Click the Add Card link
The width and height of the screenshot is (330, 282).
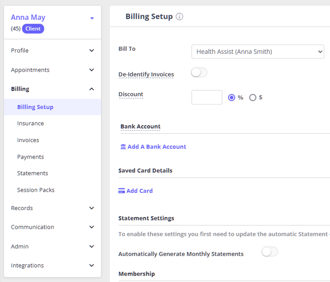139,191
